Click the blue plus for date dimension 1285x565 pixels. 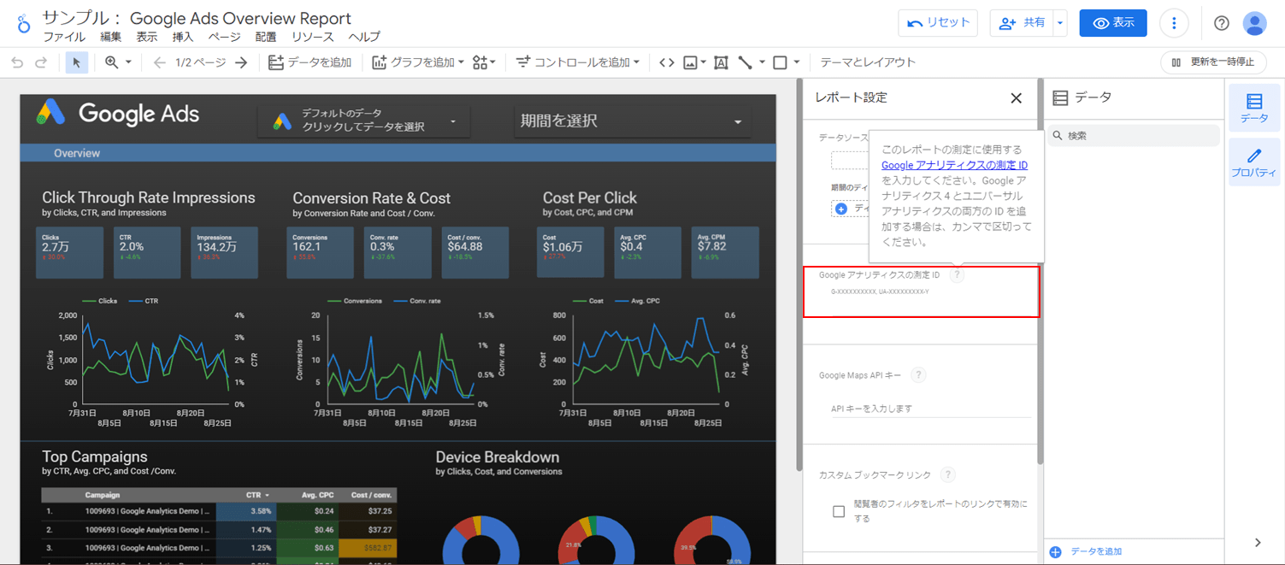point(840,209)
